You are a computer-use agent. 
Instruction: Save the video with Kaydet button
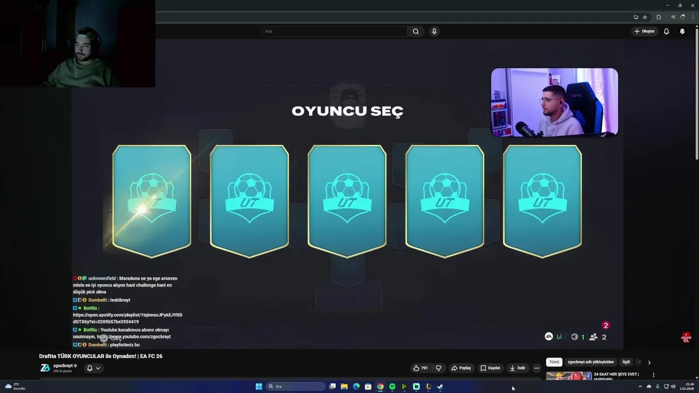coord(490,368)
